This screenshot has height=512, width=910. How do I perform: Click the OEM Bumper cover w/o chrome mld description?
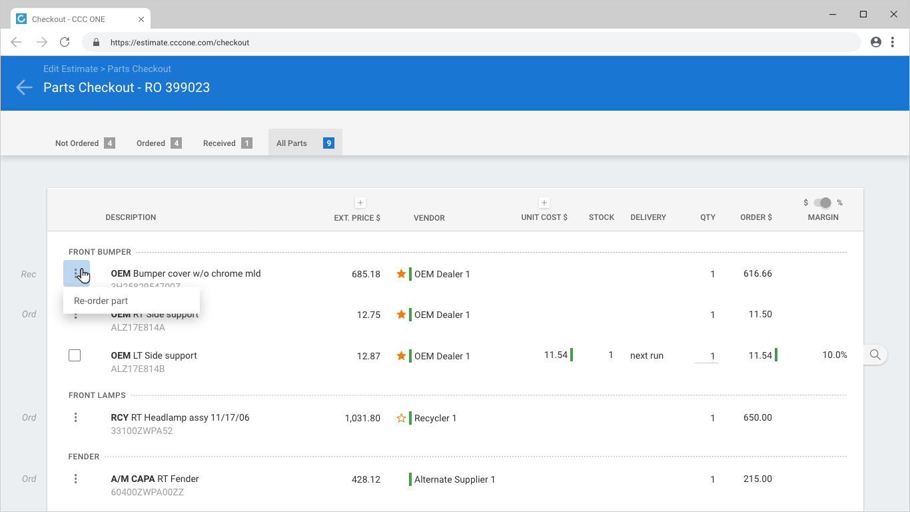point(186,273)
